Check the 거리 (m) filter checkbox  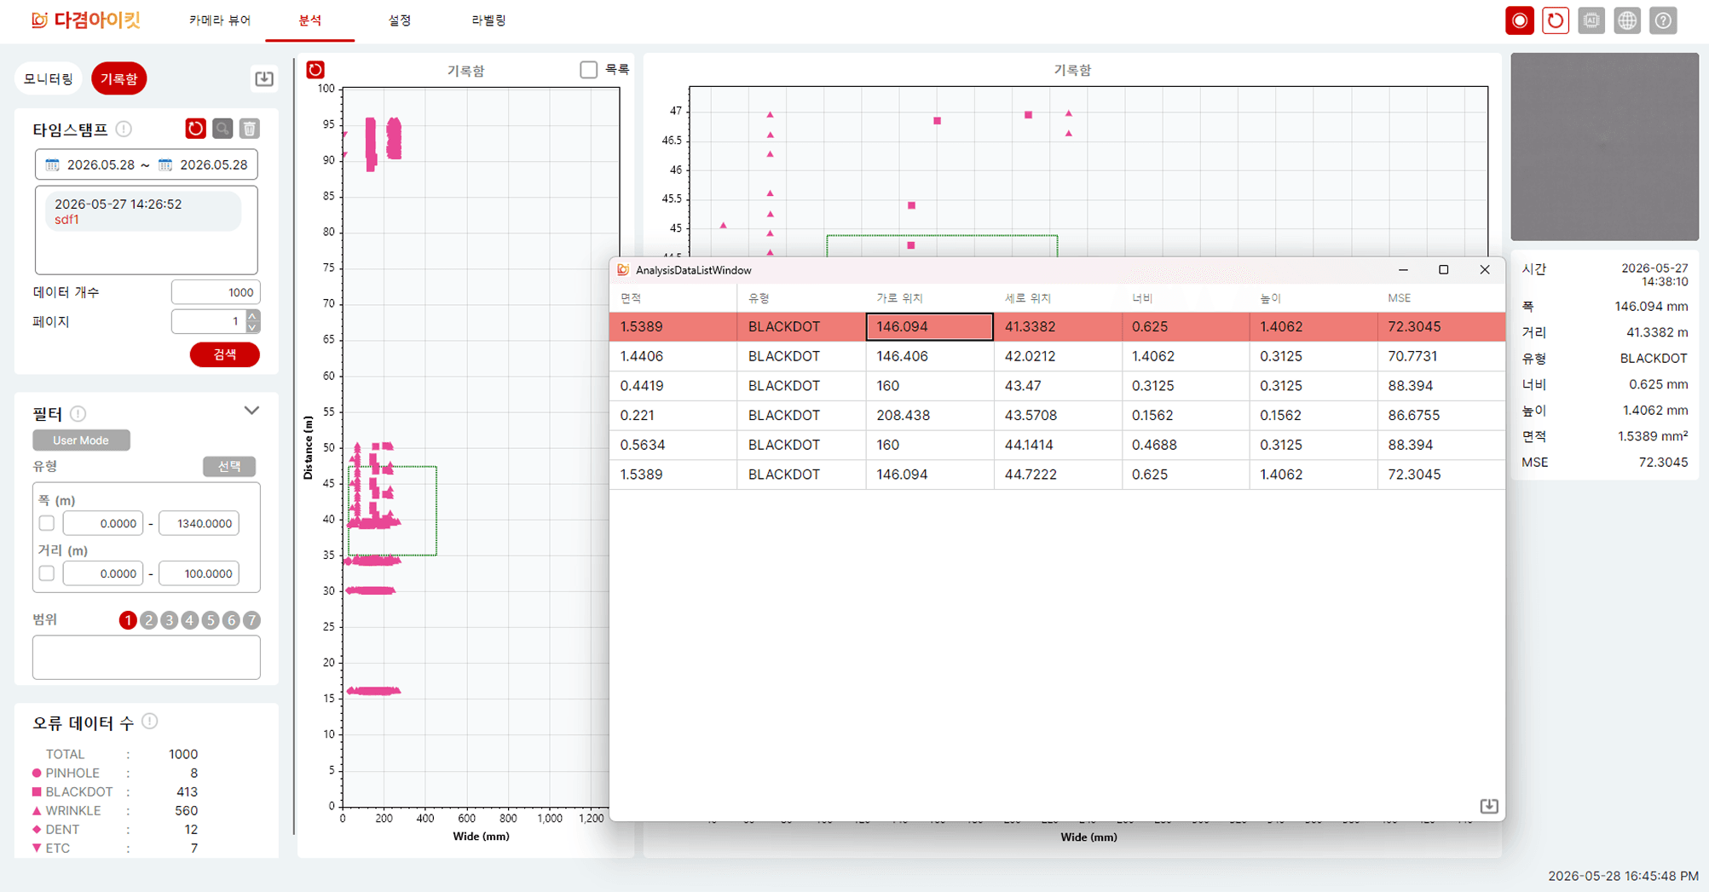[47, 573]
